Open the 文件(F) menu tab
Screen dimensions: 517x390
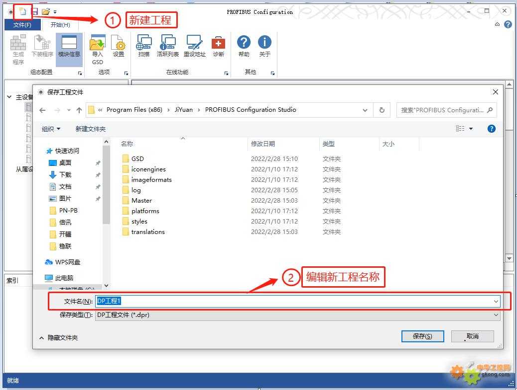[x=22, y=25]
